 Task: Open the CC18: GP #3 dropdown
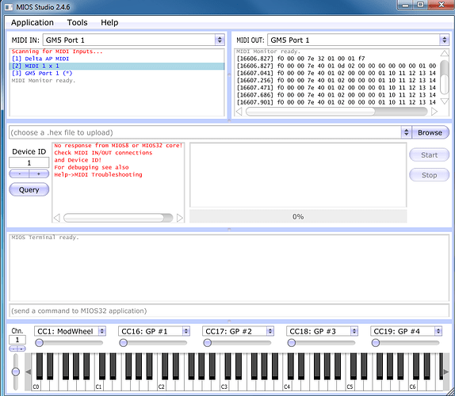(354, 331)
